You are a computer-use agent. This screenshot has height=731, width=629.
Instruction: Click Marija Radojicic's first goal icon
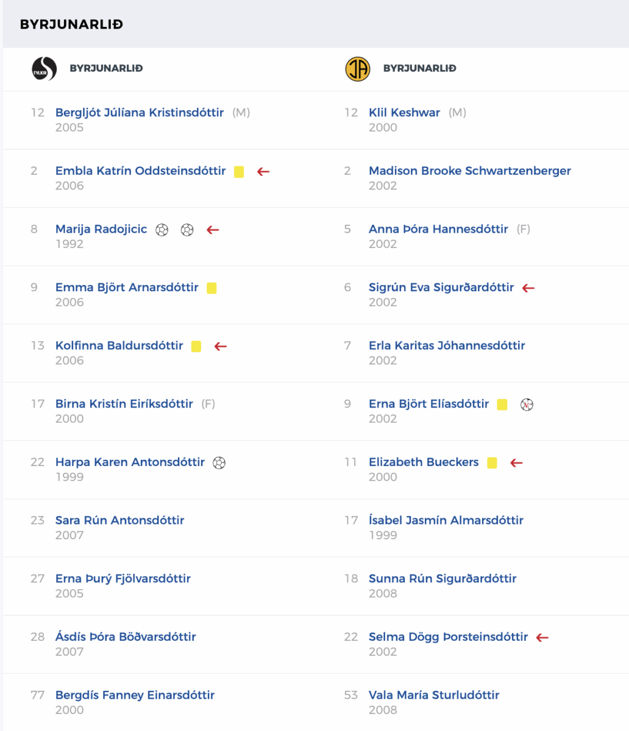[x=162, y=230]
